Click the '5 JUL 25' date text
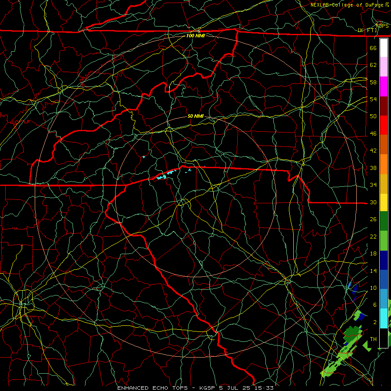This screenshot has height=391, width=391. pyautogui.click(x=235, y=388)
